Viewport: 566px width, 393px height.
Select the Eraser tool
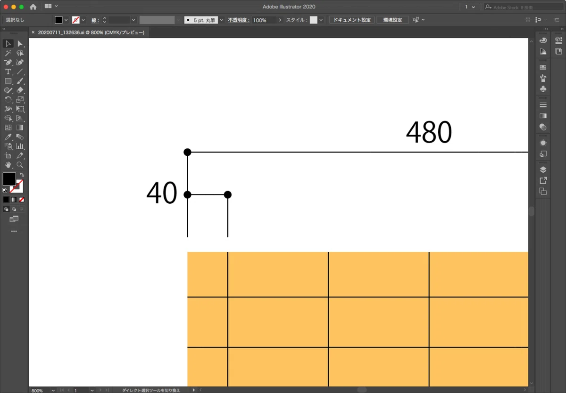tap(20, 90)
